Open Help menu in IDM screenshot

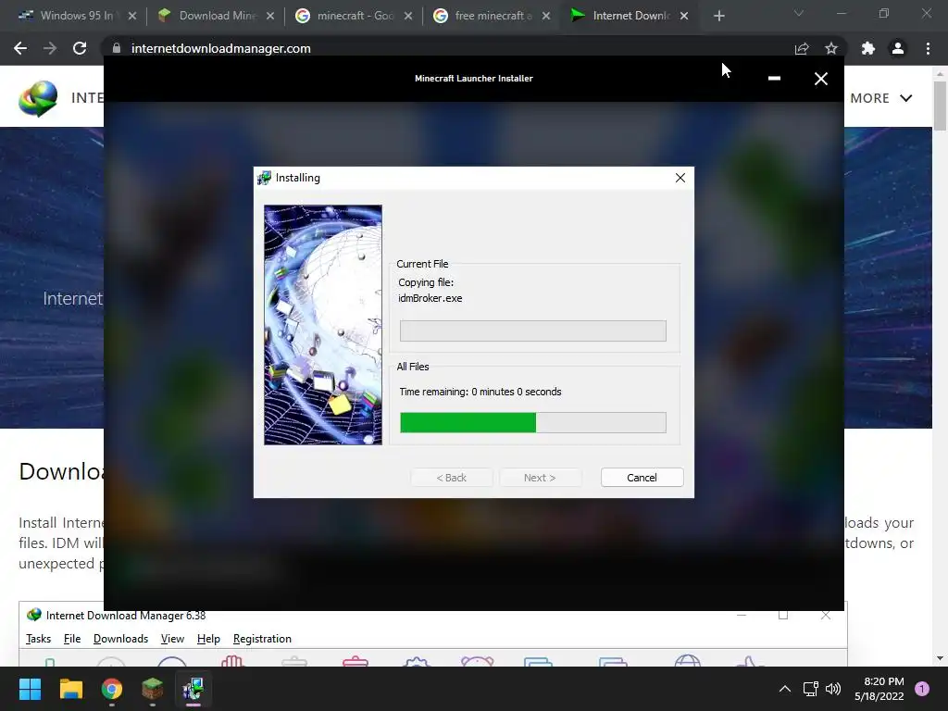(x=208, y=639)
